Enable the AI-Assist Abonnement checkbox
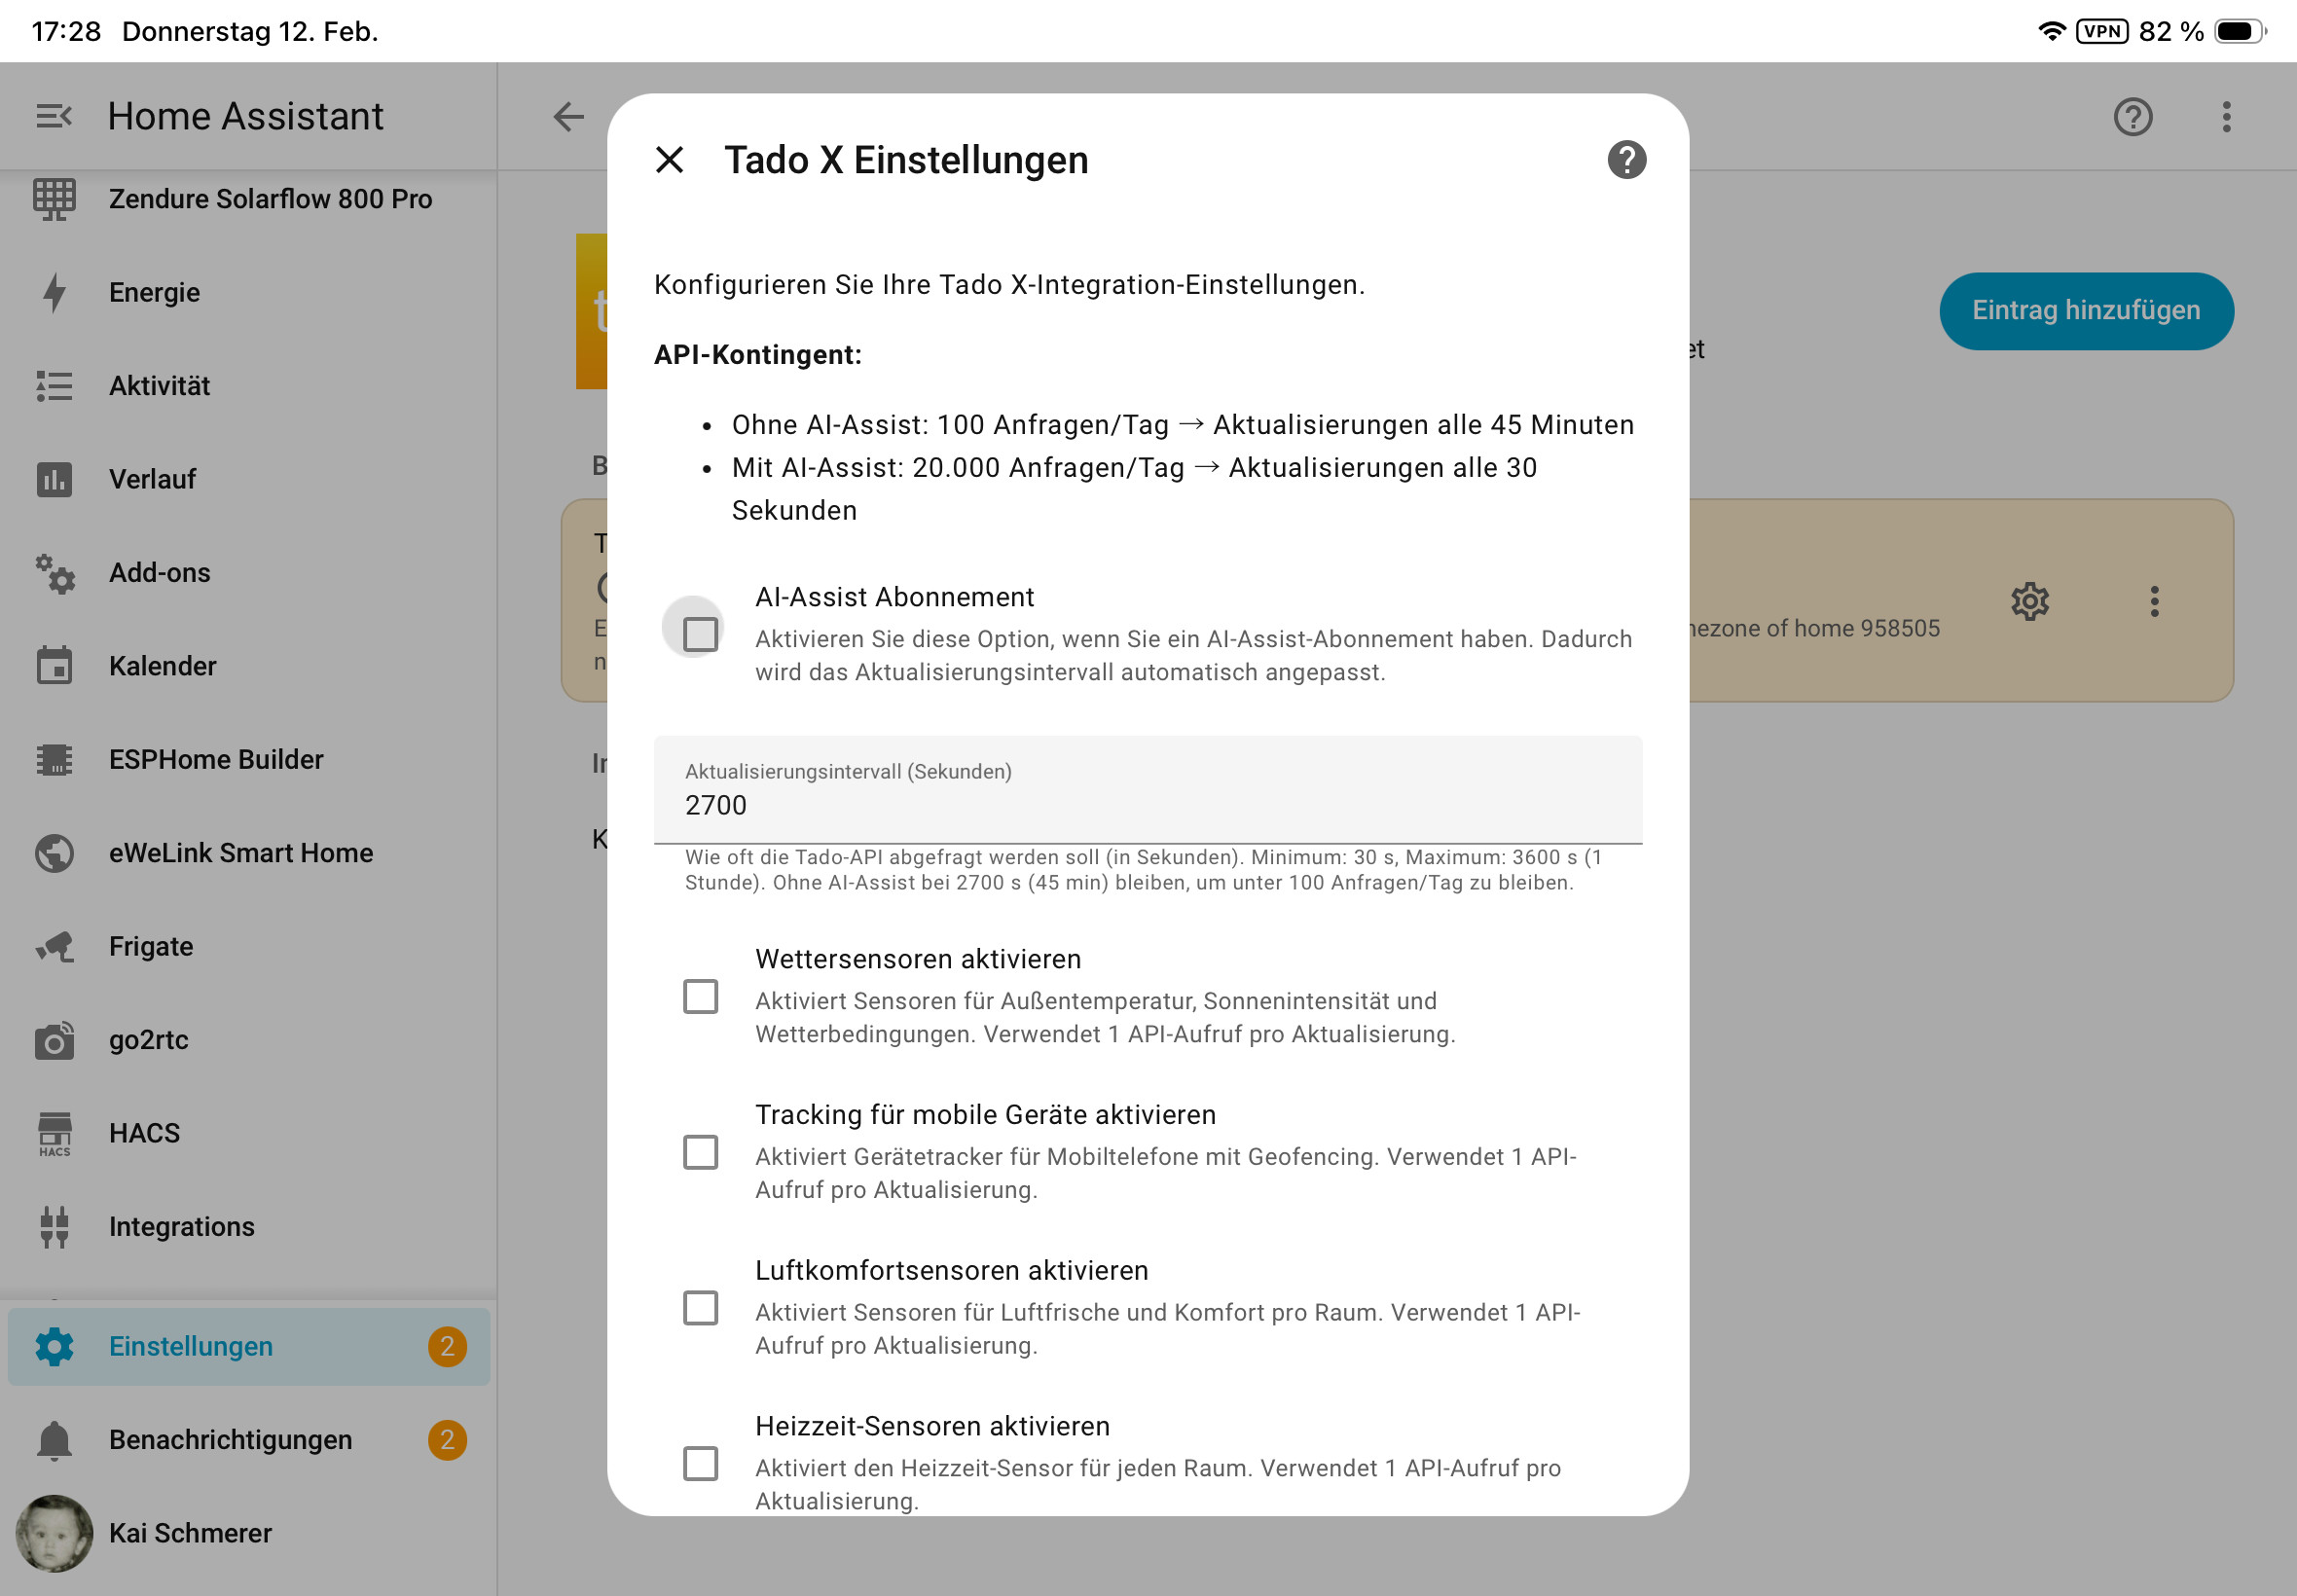 coord(700,633)
